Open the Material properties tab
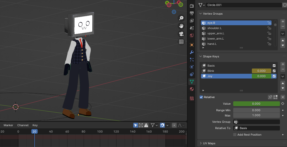This screenshot has width=287, height=147. point(192,89)
